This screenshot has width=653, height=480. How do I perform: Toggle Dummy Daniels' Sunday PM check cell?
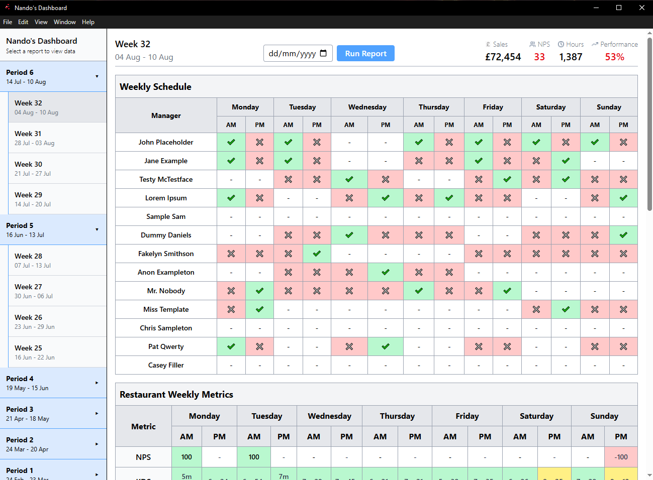coord(623,235)
